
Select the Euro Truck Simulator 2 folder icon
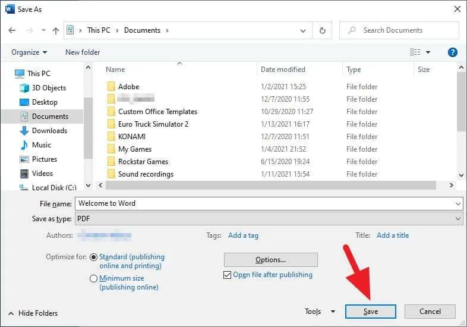[x=111, y=124]
